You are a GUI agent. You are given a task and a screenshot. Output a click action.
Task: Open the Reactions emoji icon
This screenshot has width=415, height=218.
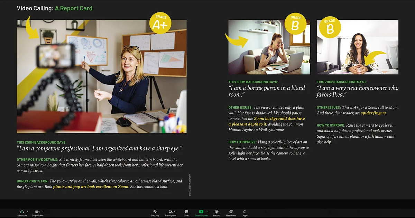point(231,211)
